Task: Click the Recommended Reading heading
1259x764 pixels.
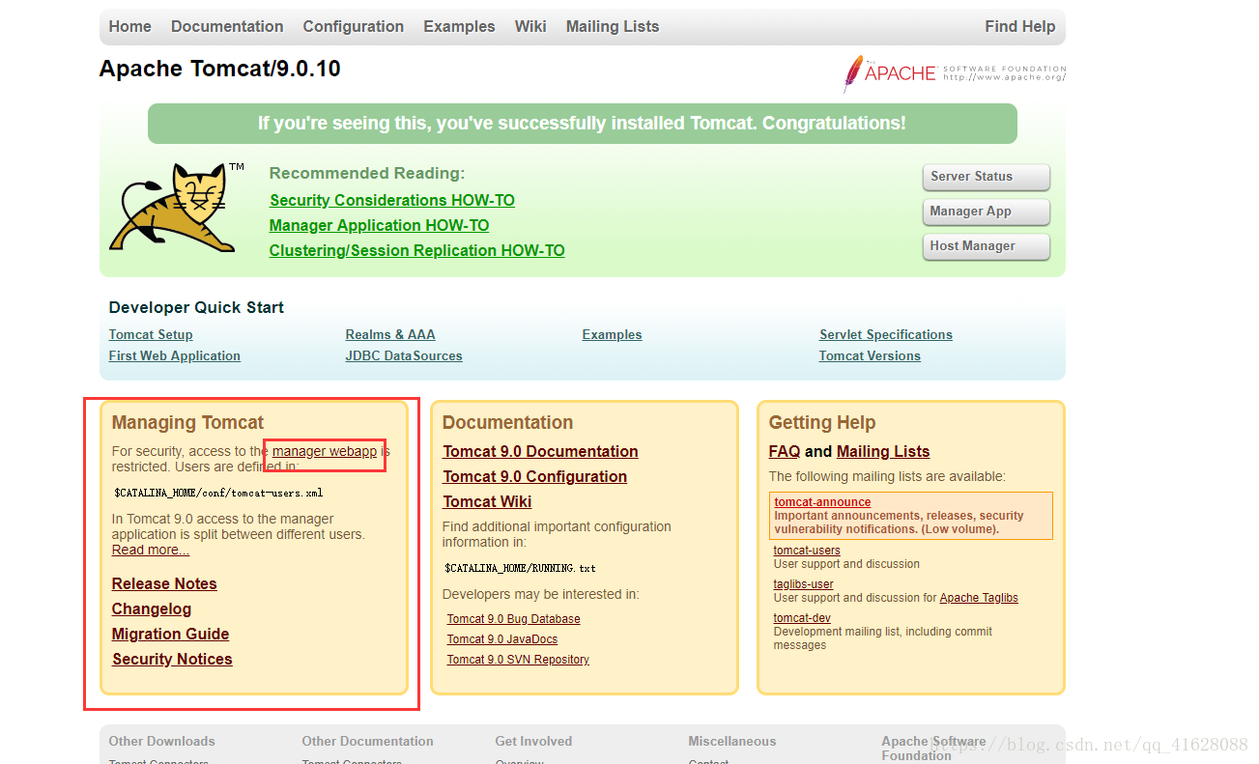Action: tap(367, 173)
